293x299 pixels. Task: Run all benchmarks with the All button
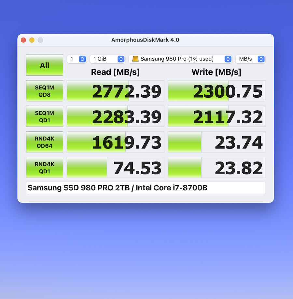pyautogui.click(x=44, y=65)
